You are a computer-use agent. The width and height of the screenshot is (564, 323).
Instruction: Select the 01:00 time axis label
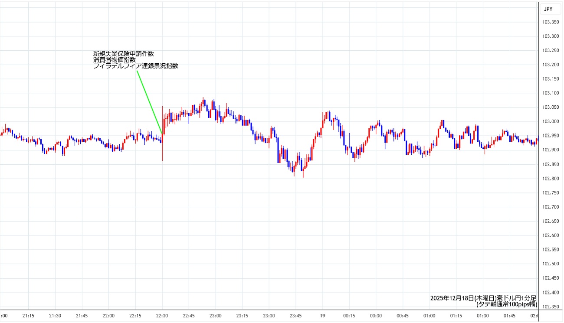pyautogui.click(x=430, y=316)
